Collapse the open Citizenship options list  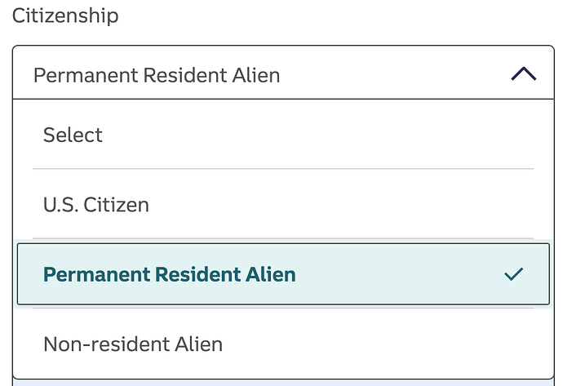pyautogui.click(x=523, y=75)
